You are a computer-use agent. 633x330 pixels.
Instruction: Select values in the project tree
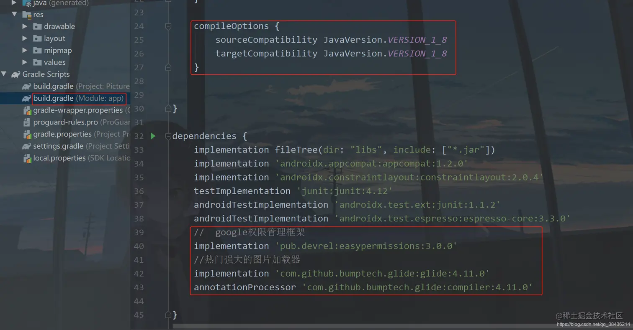54,62
